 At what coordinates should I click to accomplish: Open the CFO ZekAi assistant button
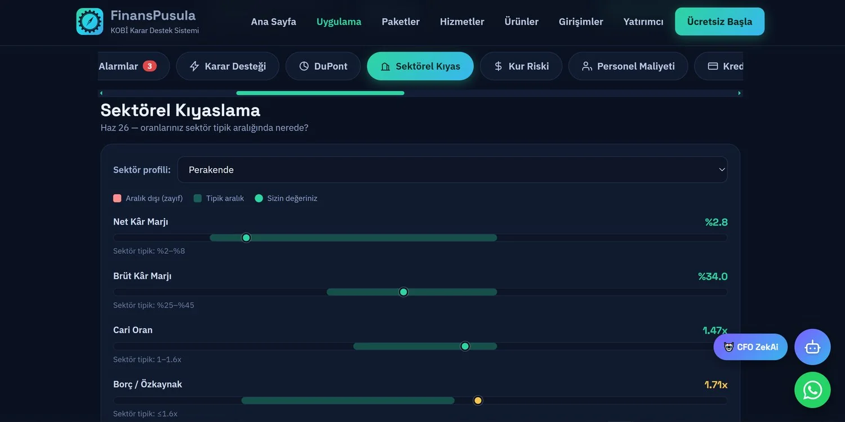[x=750, y=347]
